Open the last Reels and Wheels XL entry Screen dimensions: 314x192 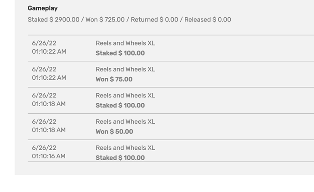pyautogui.click(x=125, y=148)
